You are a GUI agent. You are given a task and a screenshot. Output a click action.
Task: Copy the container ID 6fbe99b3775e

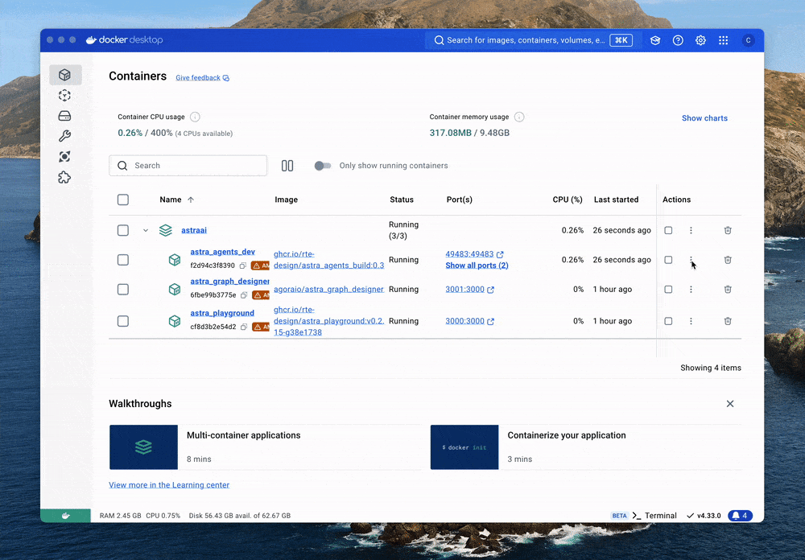[244, 295]
